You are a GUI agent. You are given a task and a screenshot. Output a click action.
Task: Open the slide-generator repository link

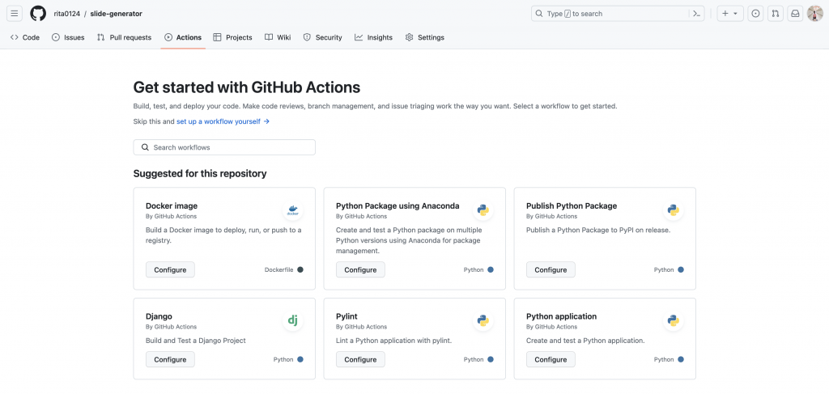(115, 14)
